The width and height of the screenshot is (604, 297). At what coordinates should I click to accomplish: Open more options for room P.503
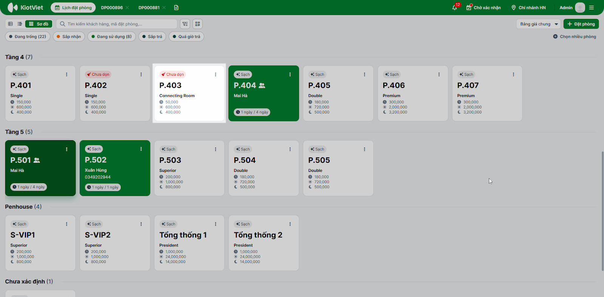[x=216, y=149]
